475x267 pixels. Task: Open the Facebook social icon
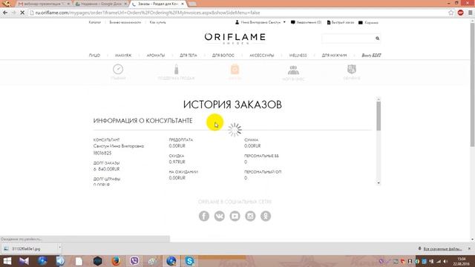pos(204,216)
